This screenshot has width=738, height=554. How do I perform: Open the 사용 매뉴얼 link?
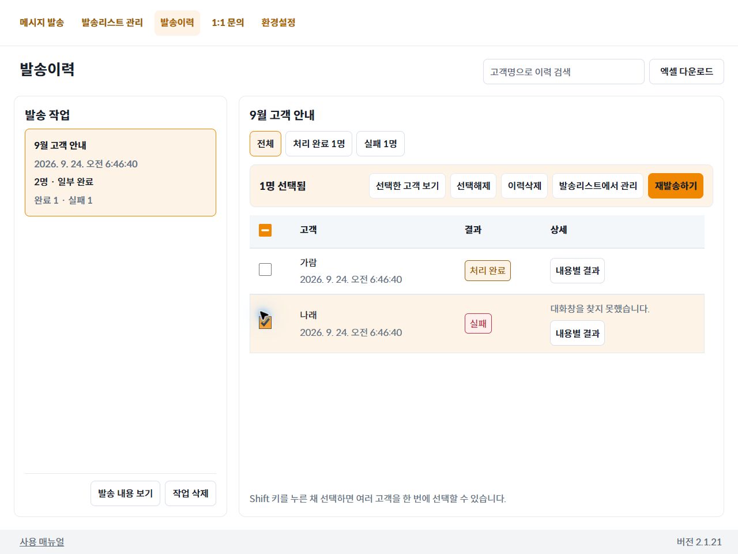42,542
